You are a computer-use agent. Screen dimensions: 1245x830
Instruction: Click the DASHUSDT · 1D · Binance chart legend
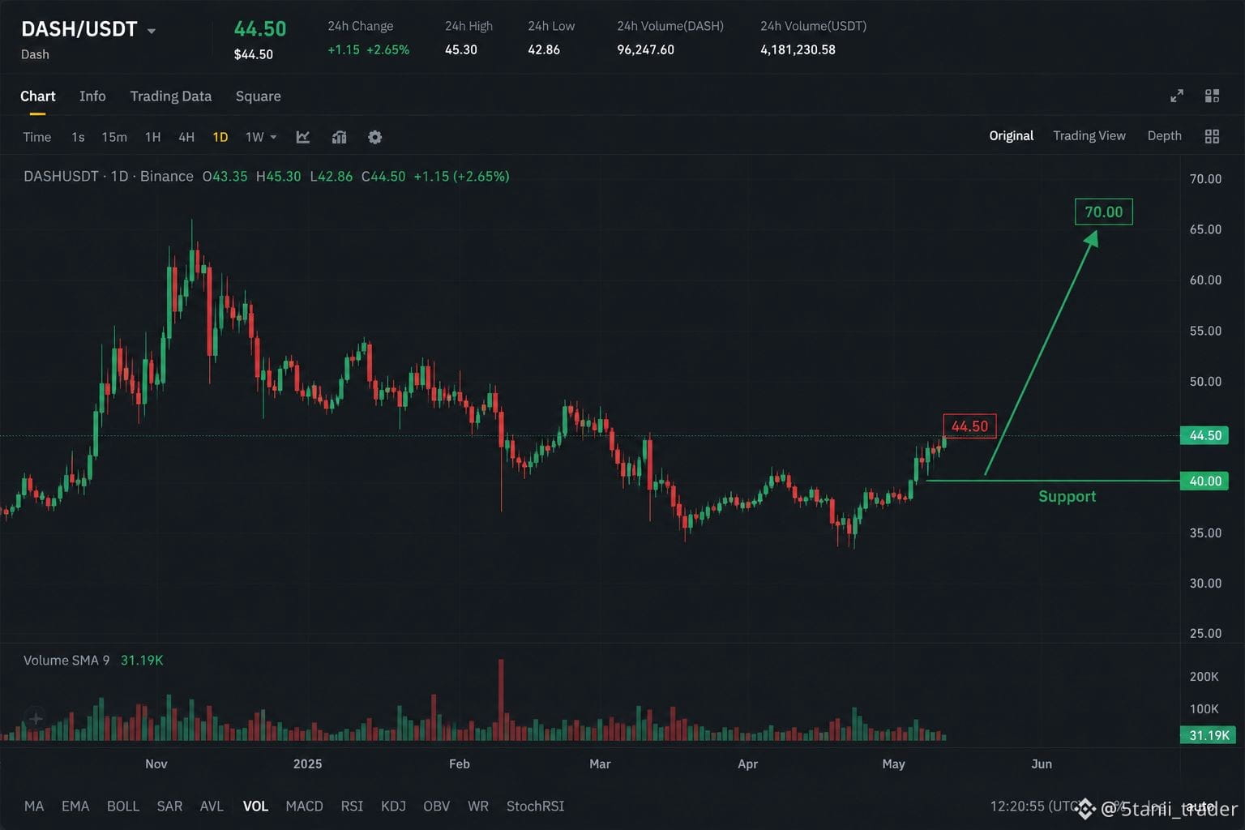(x=108, y=176)
